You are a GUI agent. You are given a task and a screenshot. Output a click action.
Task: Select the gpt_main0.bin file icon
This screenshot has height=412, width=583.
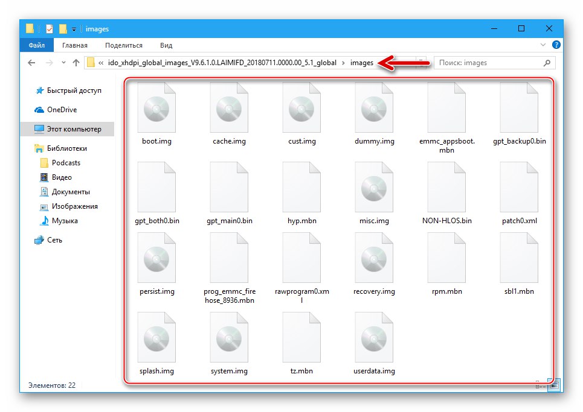point(229,187)
